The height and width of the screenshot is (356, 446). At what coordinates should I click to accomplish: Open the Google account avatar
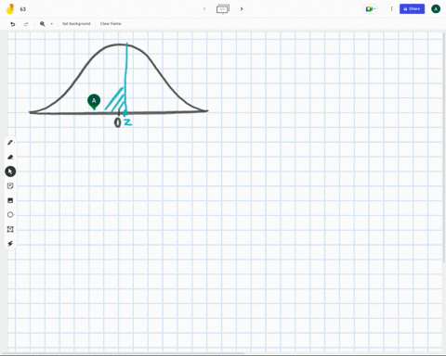coord(436,9)
